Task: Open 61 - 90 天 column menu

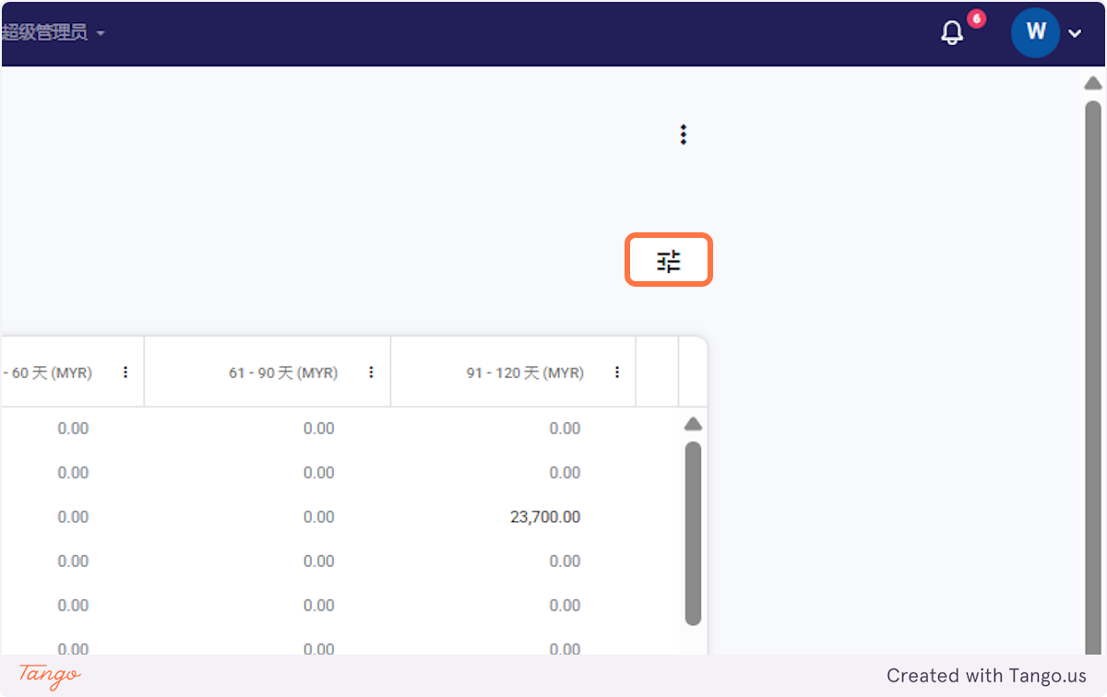Action: 371,372
